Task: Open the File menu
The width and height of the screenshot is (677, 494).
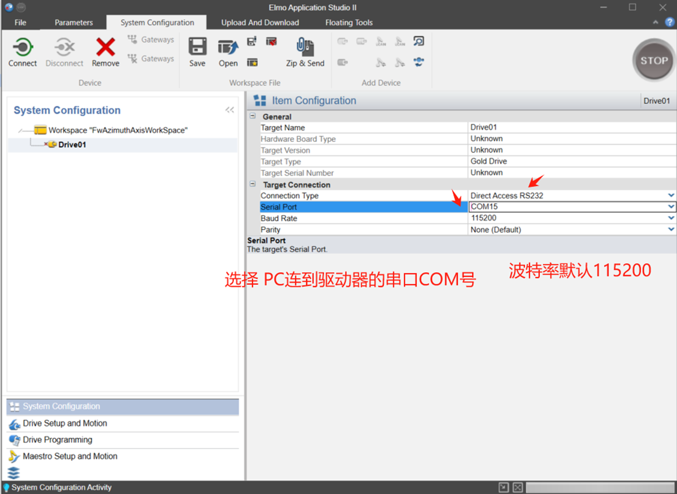Action: (20, 22)
